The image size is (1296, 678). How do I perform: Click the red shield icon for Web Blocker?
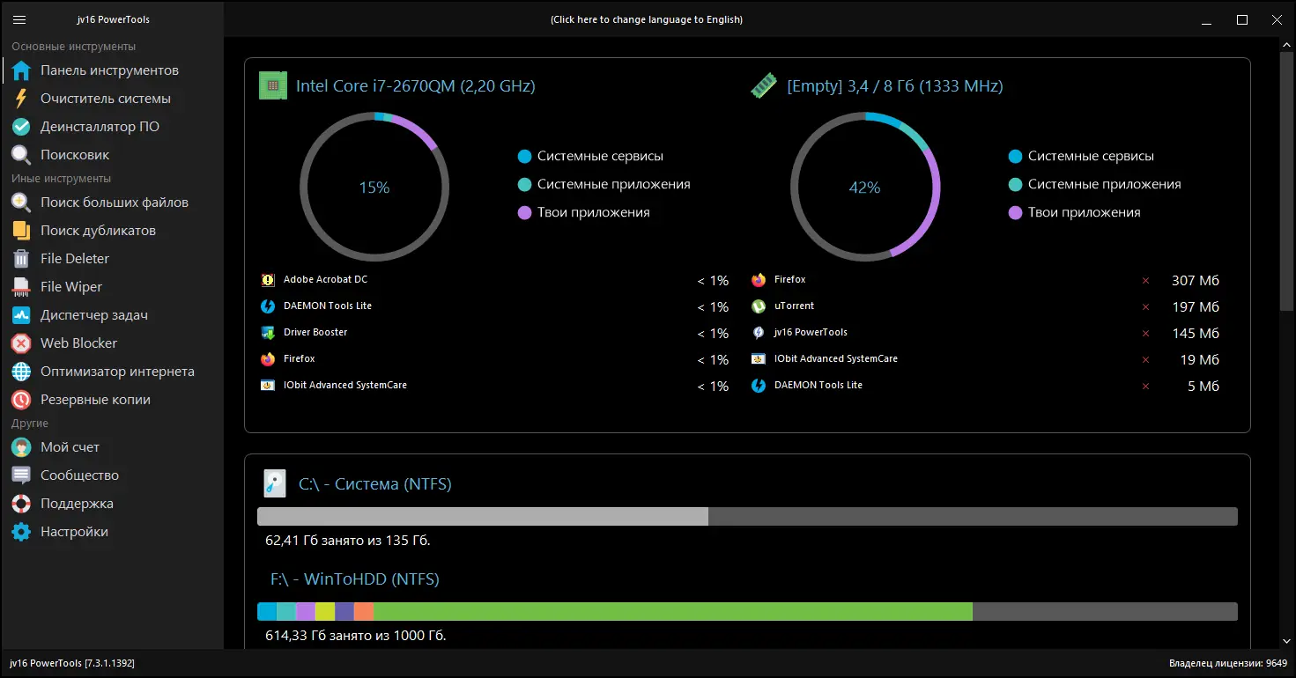[21, 343]
